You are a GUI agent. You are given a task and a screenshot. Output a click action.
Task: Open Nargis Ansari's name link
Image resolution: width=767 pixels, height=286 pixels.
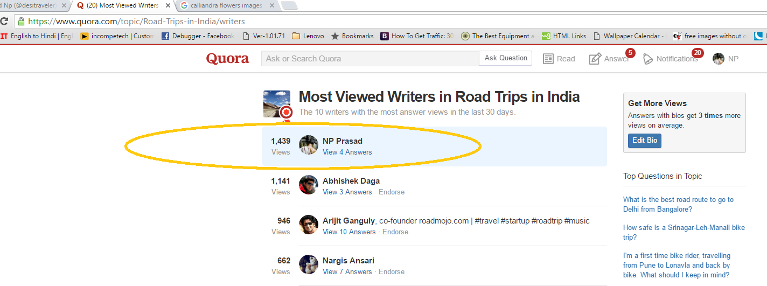click(348, 260)
